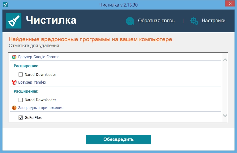This screenshot has width=237, height=153.
Task: Click the Расширения label under Google Chrome
Action: point(26,66)
